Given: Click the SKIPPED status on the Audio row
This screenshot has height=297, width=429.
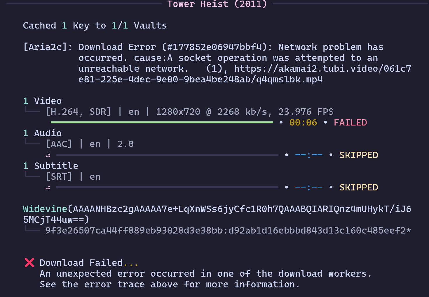Looking at the screenshot, I should click(359, 155).
